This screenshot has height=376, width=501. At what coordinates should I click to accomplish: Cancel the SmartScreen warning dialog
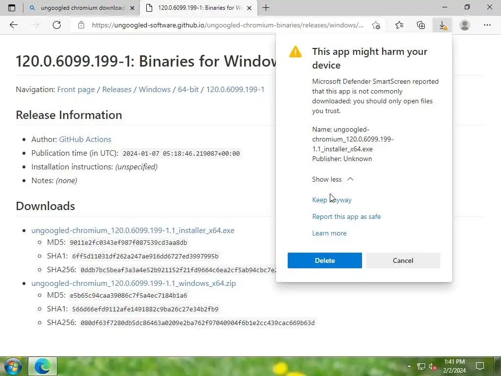click(x=403, y=260)
